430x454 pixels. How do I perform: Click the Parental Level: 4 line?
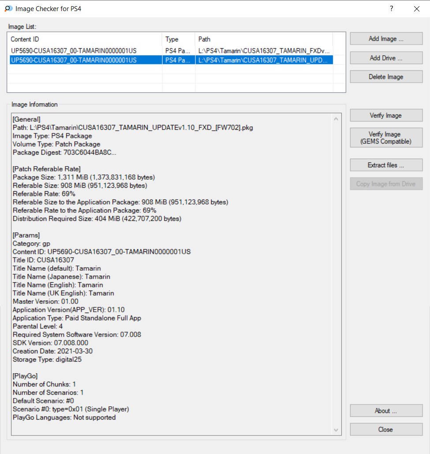pos(37,326)
